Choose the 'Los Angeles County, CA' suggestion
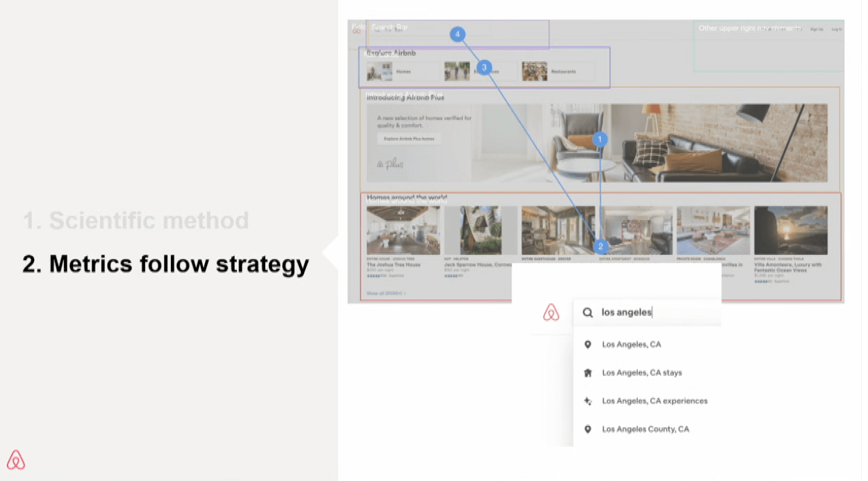Viewport: 868px width, 481px height. click(645, 429)
